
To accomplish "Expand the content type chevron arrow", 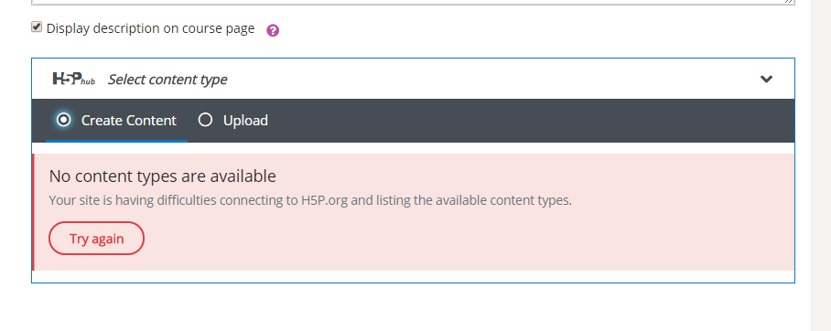I will click(x=766, y=79).
